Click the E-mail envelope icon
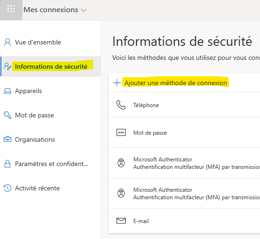The image size is (260, 239). 121,221
